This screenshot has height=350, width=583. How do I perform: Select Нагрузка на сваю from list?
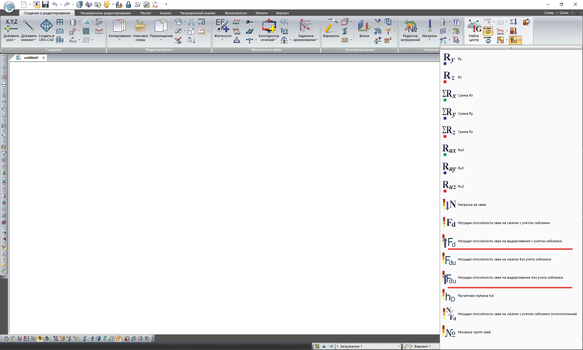[472, 205]
